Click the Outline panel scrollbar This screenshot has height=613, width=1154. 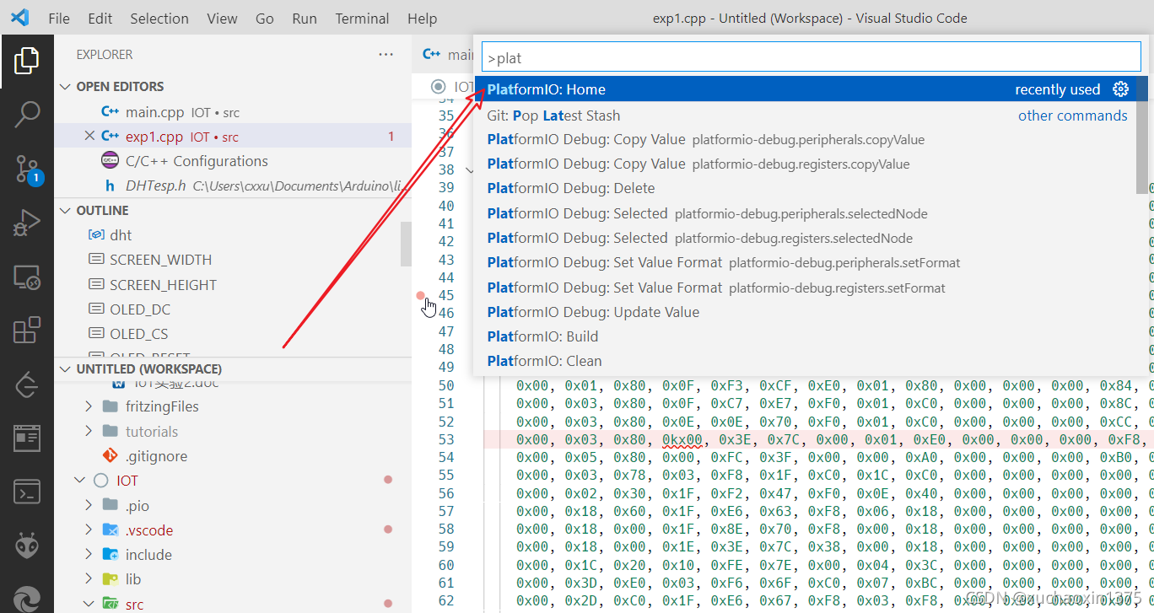click(x=406, y=245)
